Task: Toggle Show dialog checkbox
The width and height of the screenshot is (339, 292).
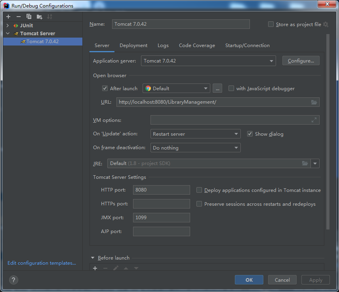Action: point(250,134)
